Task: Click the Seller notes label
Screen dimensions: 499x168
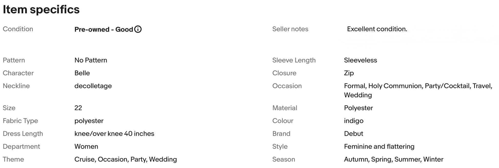Action: 290,29
